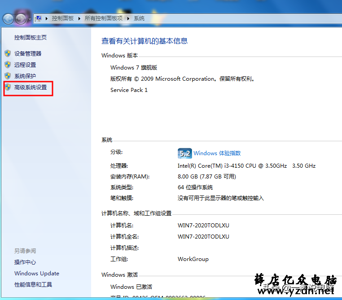Open 设备管理器 link
Image resolution: width=342 pixels, height=300 pixels.
(28, 54)
